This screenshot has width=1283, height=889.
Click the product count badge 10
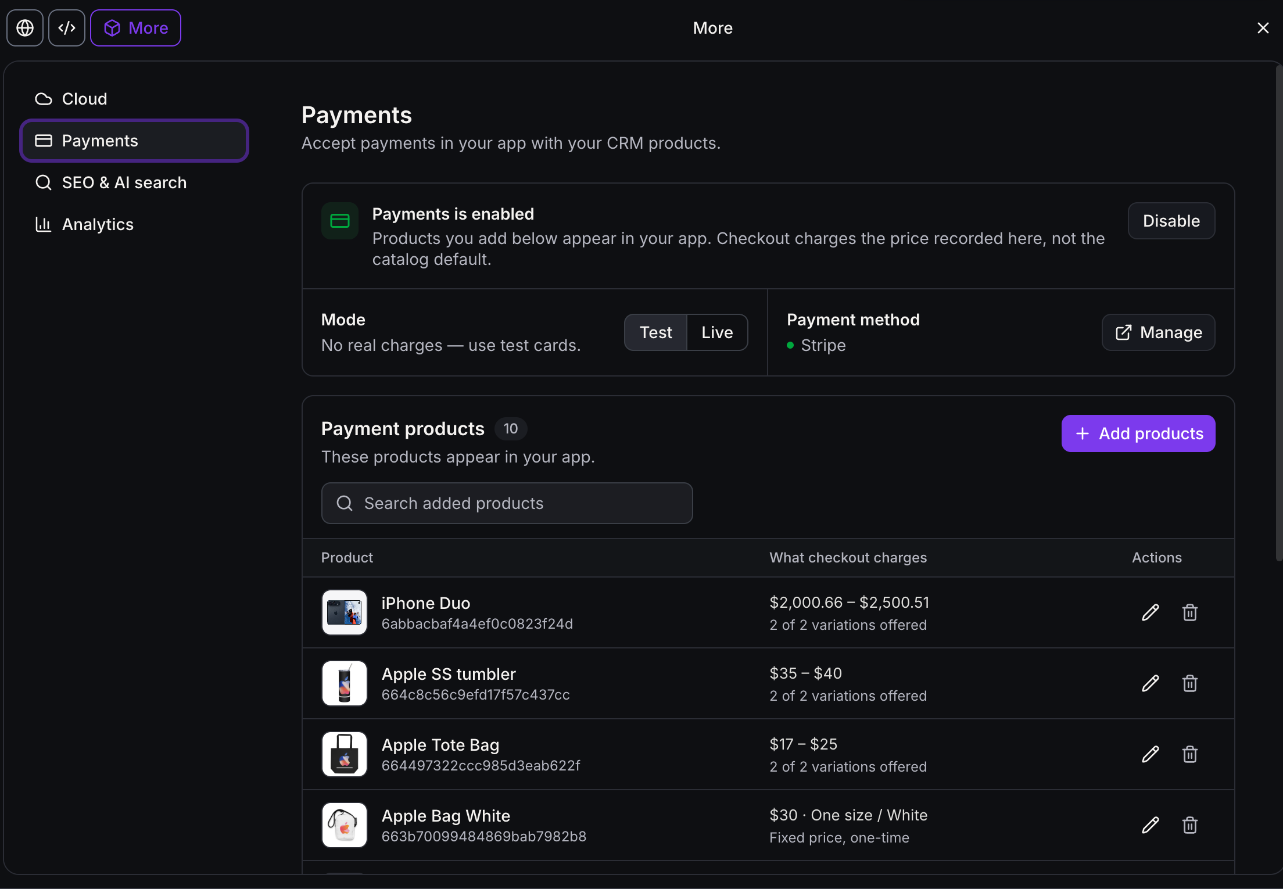[511, 429]
